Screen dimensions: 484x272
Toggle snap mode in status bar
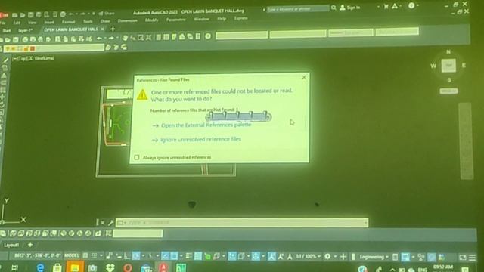(x=94, y=255)
